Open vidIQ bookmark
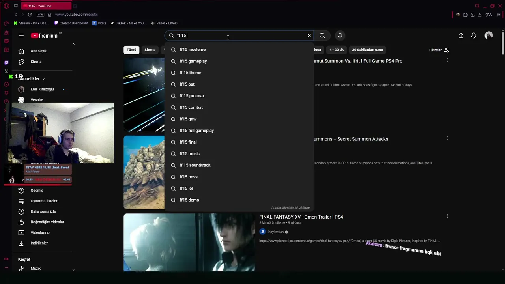 point(99,23)
